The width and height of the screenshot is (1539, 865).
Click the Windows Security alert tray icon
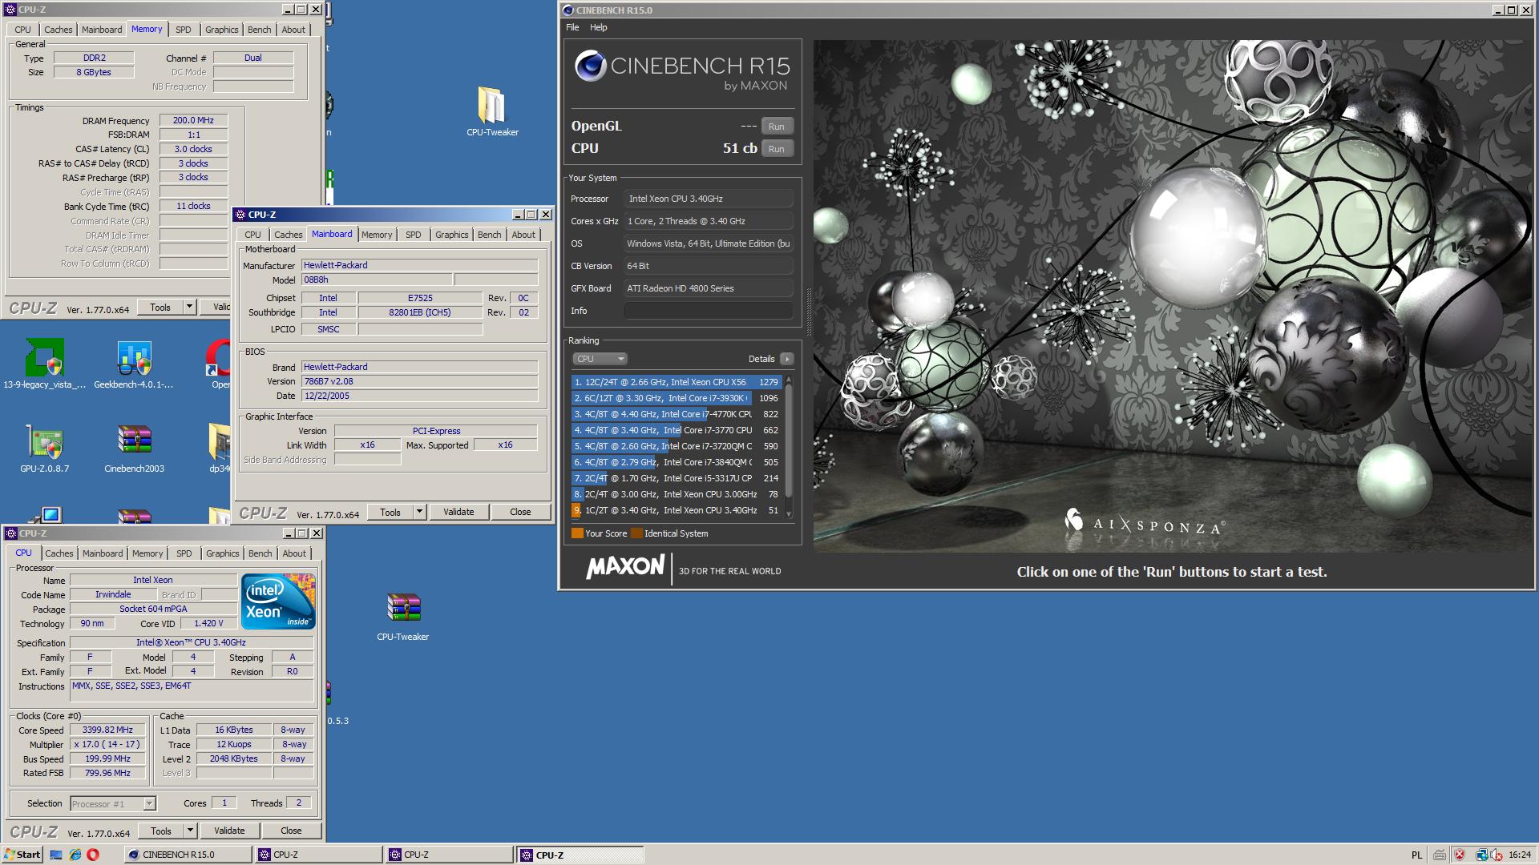(1460, 855)
